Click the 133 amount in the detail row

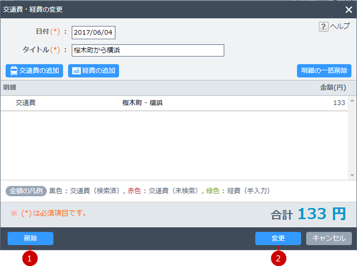[339, 103]
